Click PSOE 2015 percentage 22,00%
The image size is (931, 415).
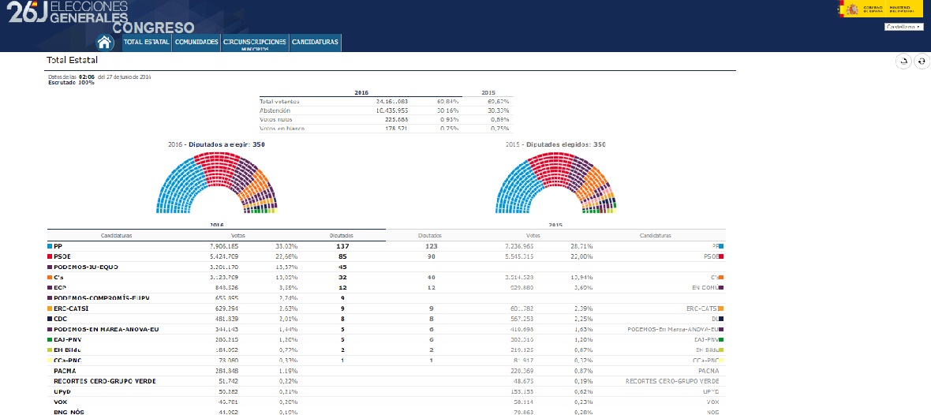pyautogui.click(x=582, y=256)
